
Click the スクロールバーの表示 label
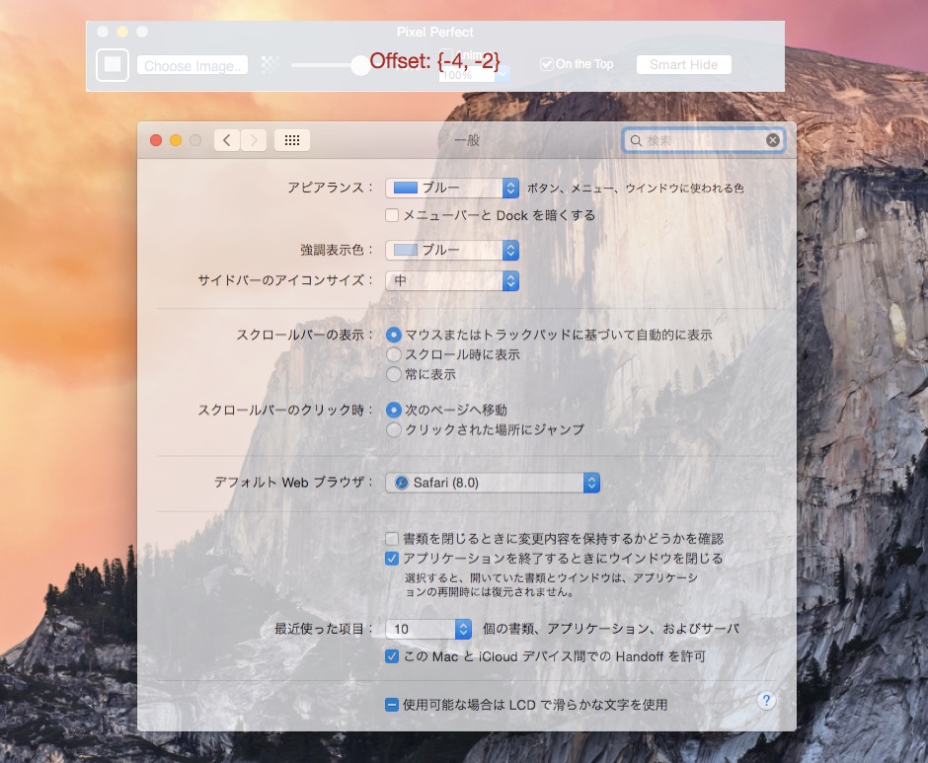(305, 335)
